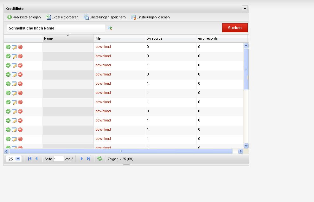Click the green checkmark icon in first row
Viewport: 314px width, 202px height.
coord(8,47)
